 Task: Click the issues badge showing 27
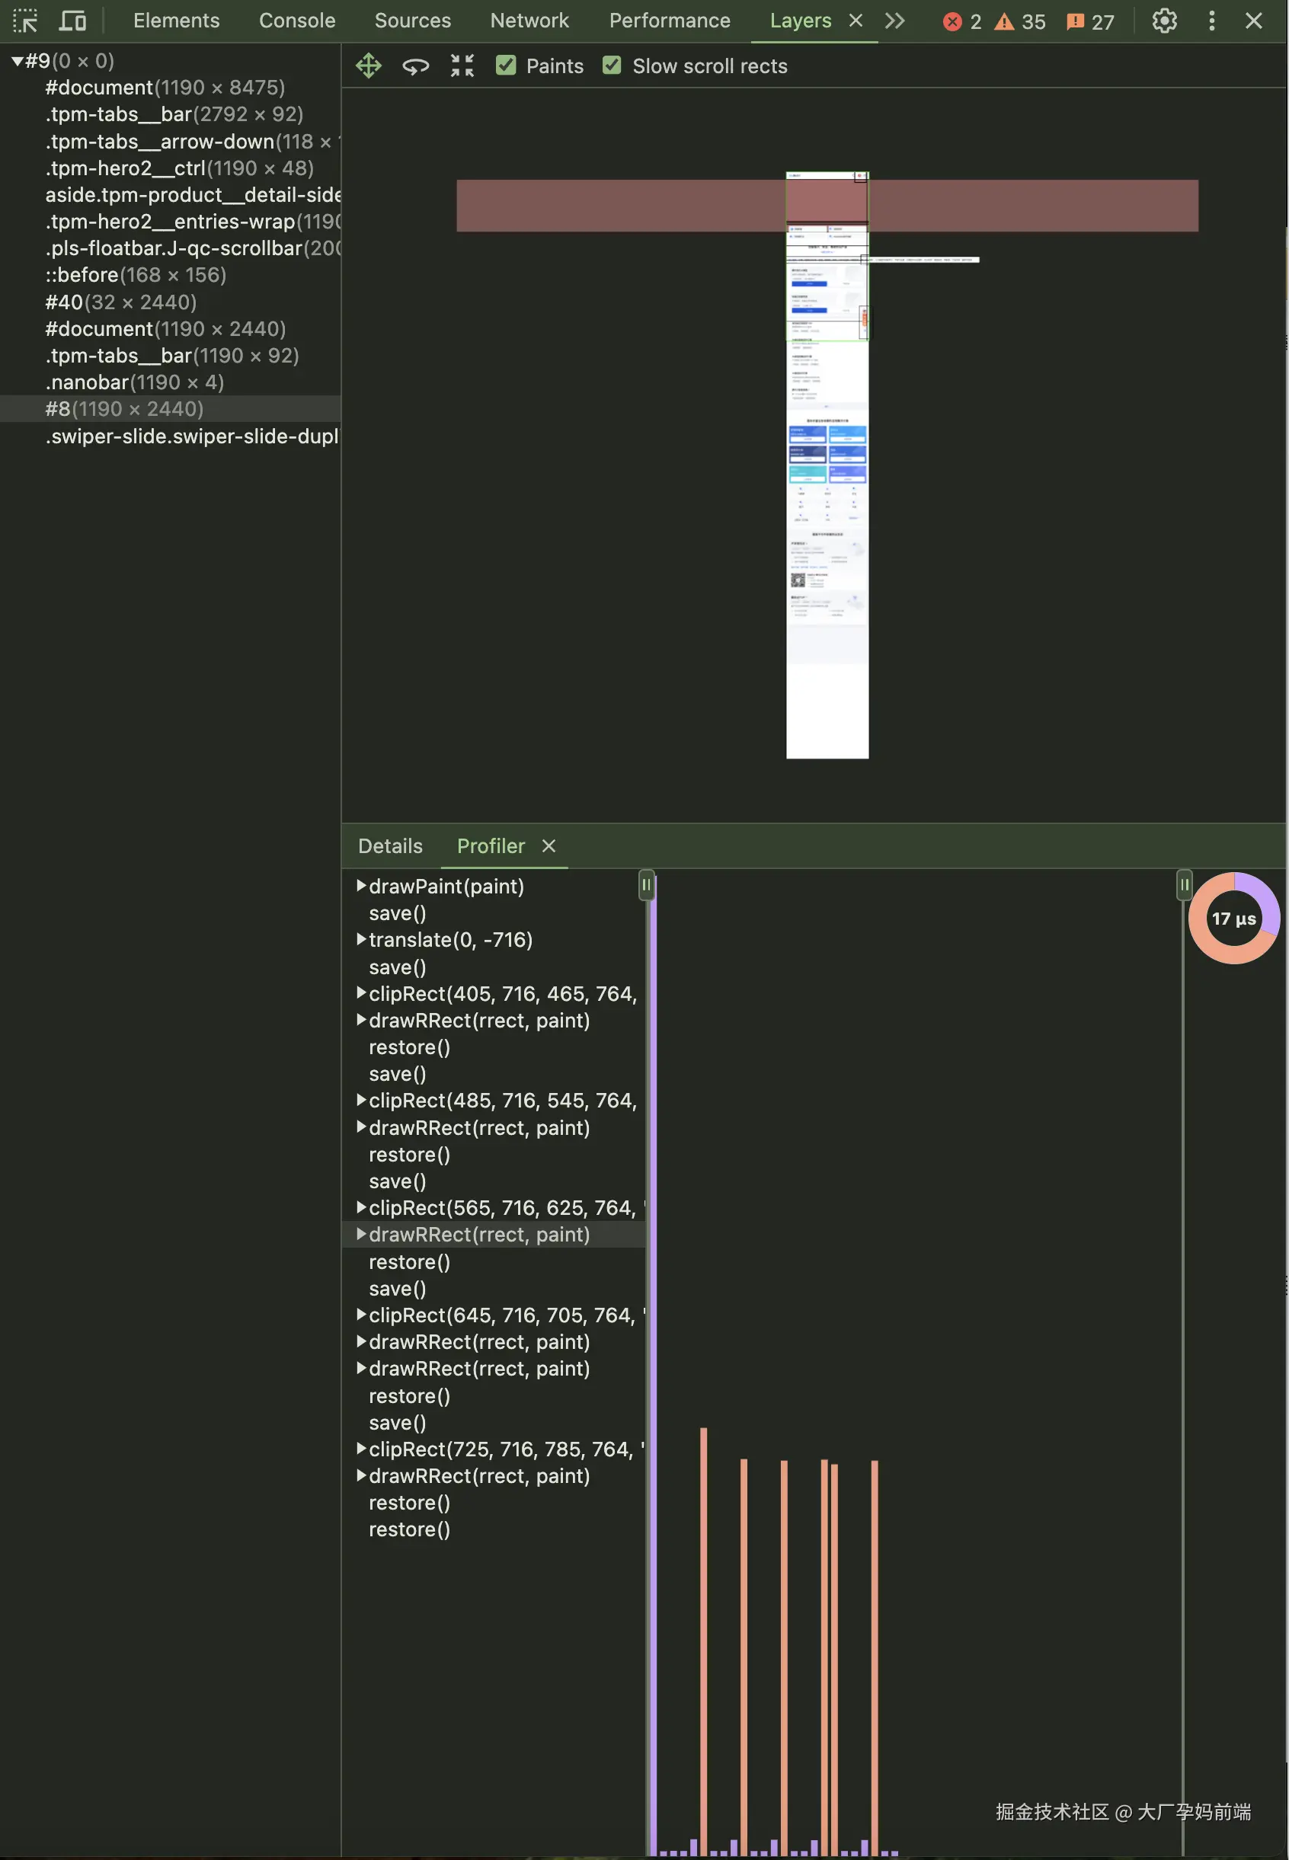click(x=1089, y=22)
